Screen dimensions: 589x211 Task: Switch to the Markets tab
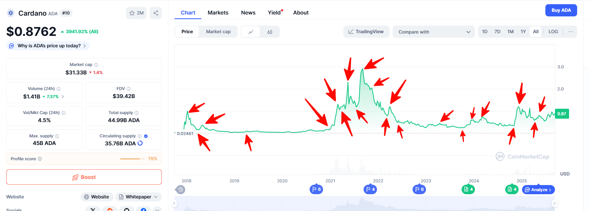[218, 13]
